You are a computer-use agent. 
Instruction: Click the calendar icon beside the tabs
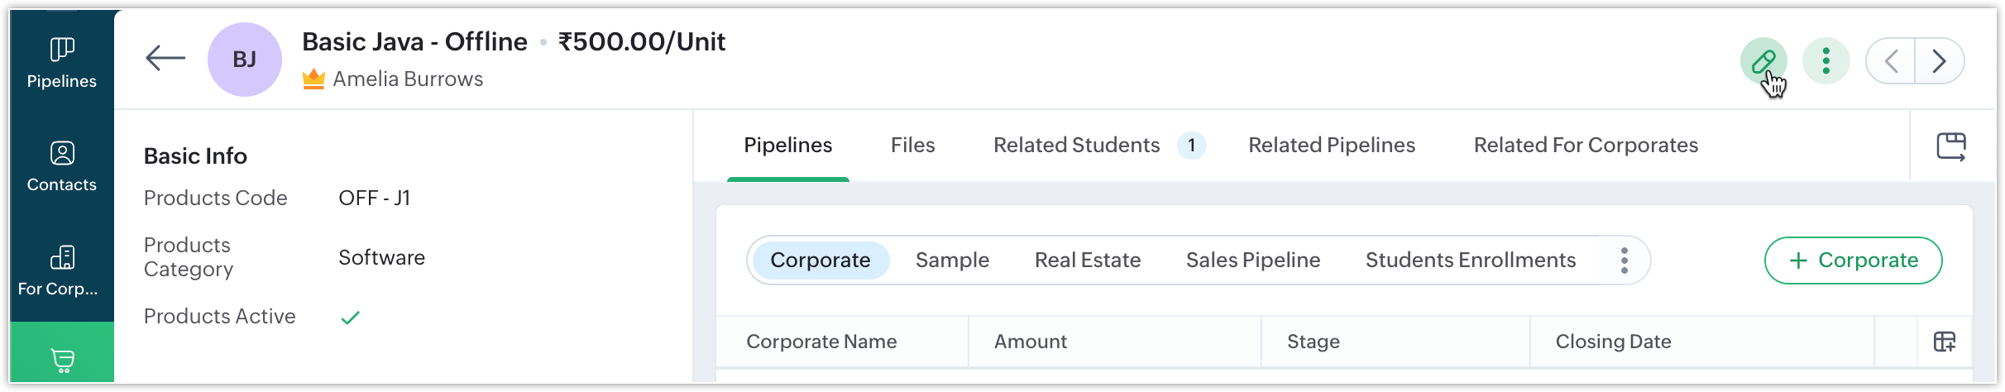(1951, 146)
